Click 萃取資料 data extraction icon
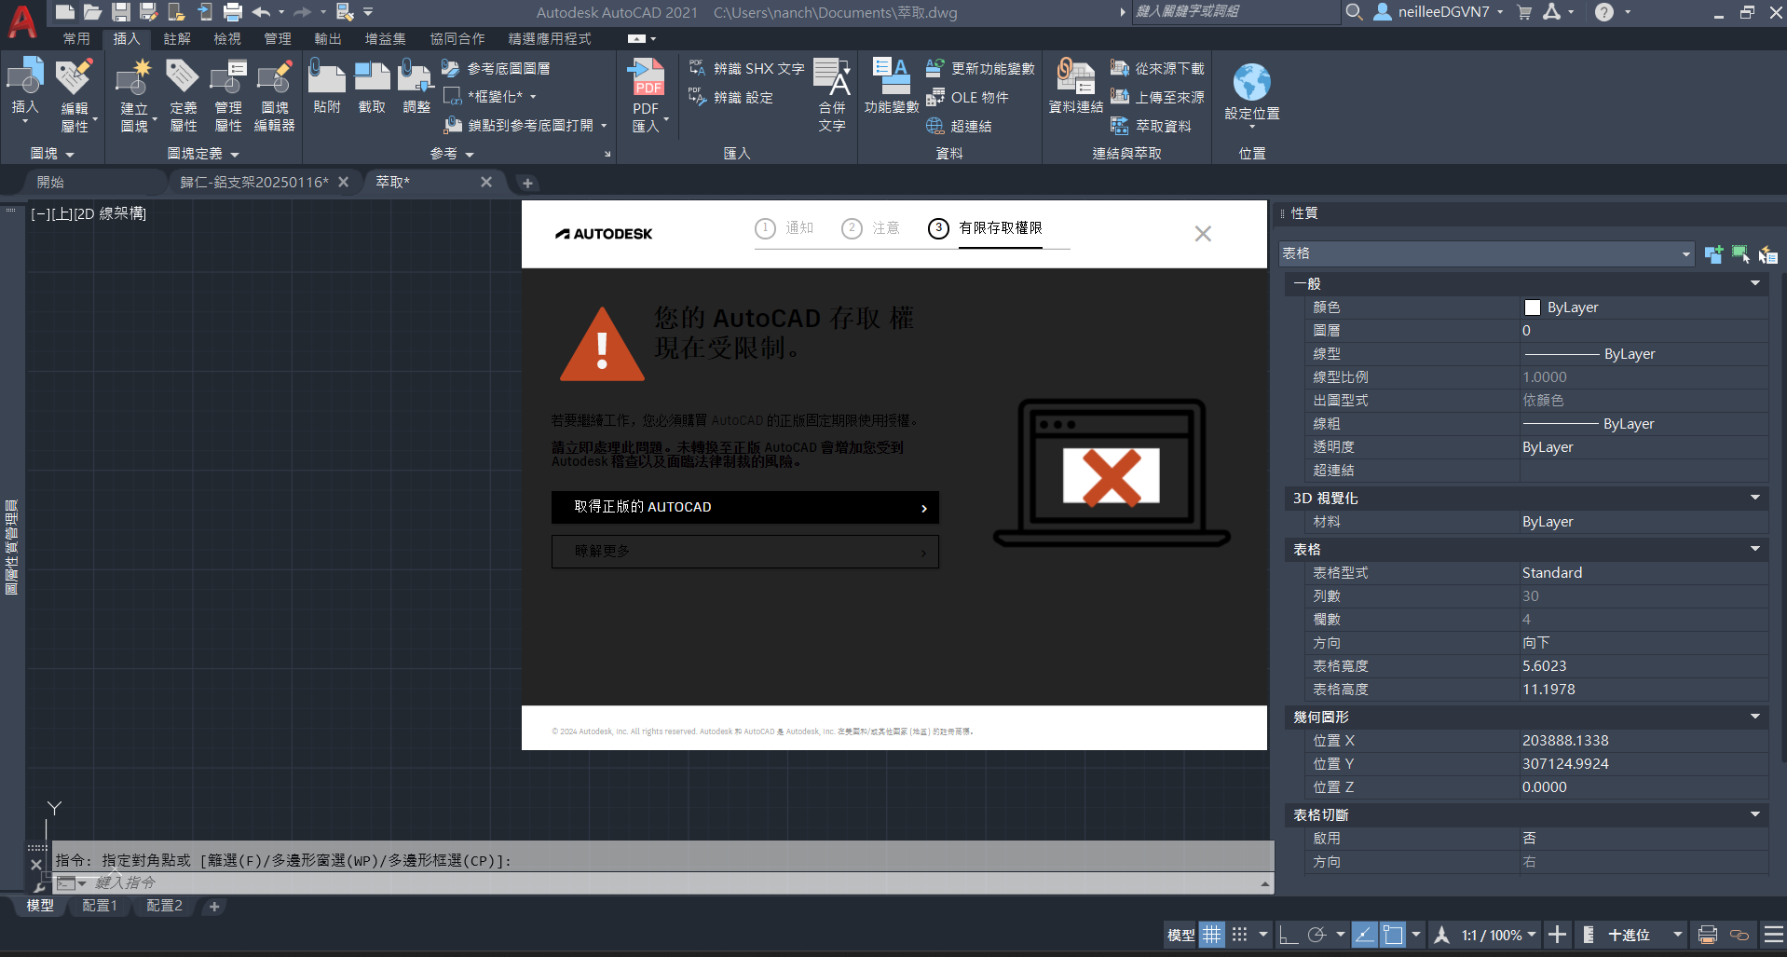 pos(1151,126)
